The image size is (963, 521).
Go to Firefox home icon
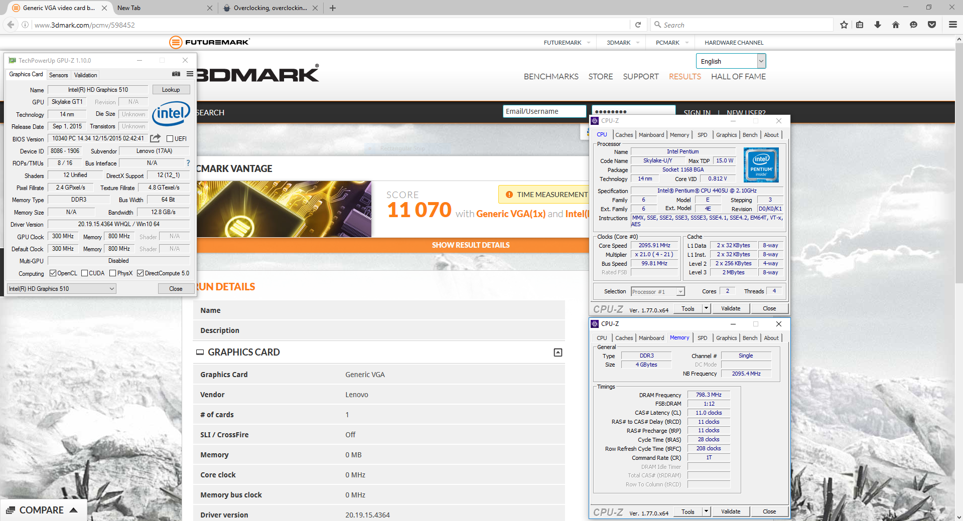(896, 25)
